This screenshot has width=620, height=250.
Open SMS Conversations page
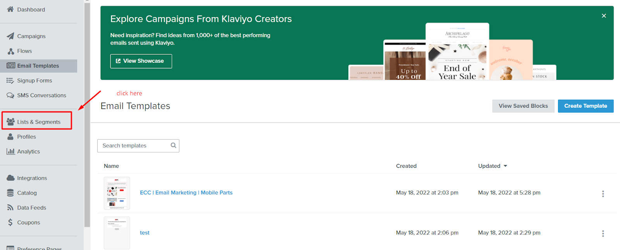pos(41,95)
